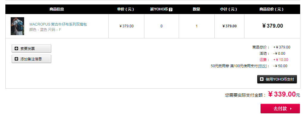Click the 返YOHO币 column header text
This screenshot has width=307, height=121.
[x=159, y=9]
